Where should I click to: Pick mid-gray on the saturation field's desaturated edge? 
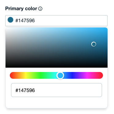point(6,48)
